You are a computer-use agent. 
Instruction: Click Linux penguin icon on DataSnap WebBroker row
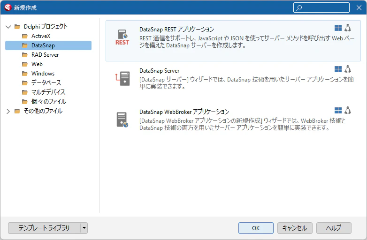[x=348, y=110]
